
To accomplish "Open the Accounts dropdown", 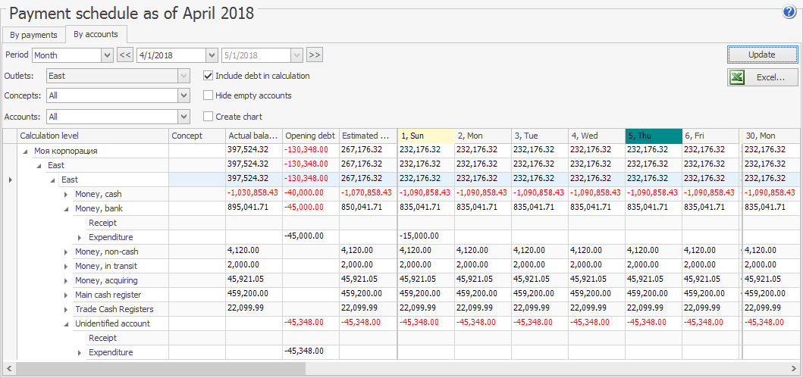I will (183, 117).
